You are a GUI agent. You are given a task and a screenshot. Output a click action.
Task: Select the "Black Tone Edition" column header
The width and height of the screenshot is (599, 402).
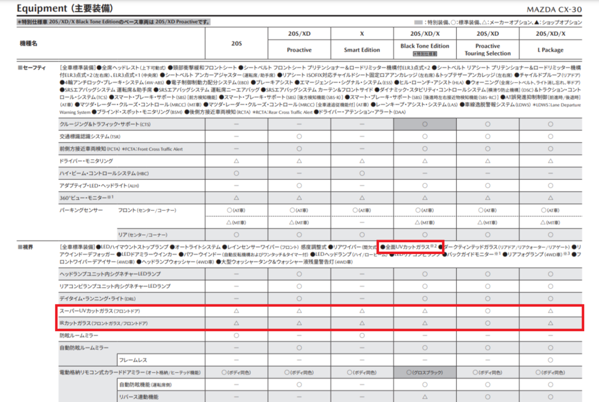pos(425,46)
